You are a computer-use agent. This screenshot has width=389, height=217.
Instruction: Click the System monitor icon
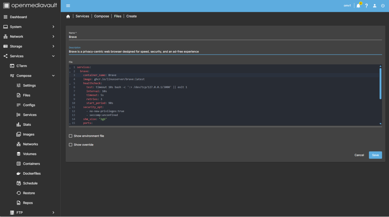click(5, 27)
